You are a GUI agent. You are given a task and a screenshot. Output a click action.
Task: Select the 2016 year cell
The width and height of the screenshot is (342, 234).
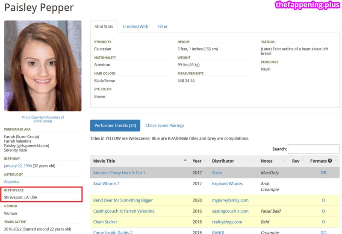197,211
